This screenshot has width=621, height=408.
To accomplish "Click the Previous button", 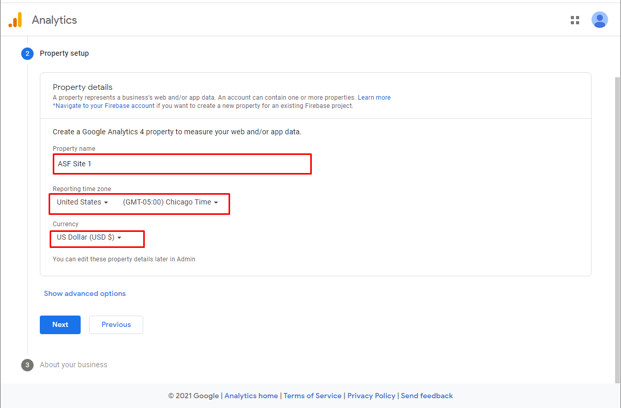I will [116, 325].
